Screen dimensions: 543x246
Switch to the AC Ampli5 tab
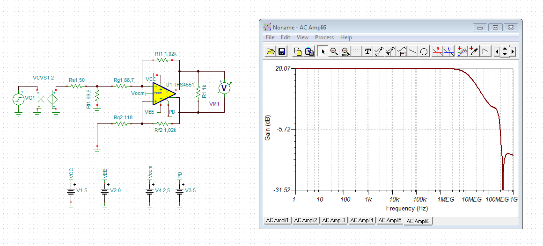click(x=390, y=220)
